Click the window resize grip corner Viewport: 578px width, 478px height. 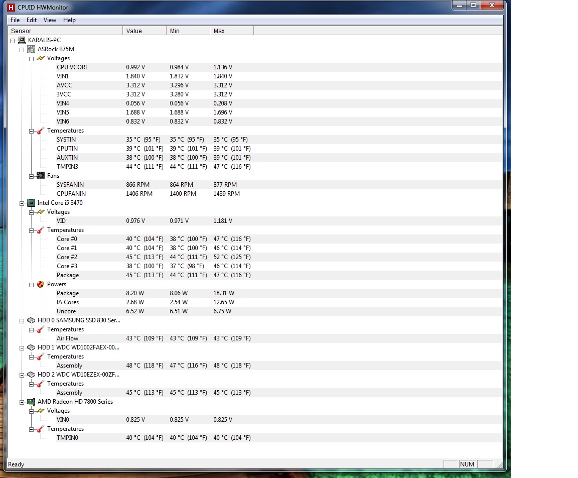500,465
